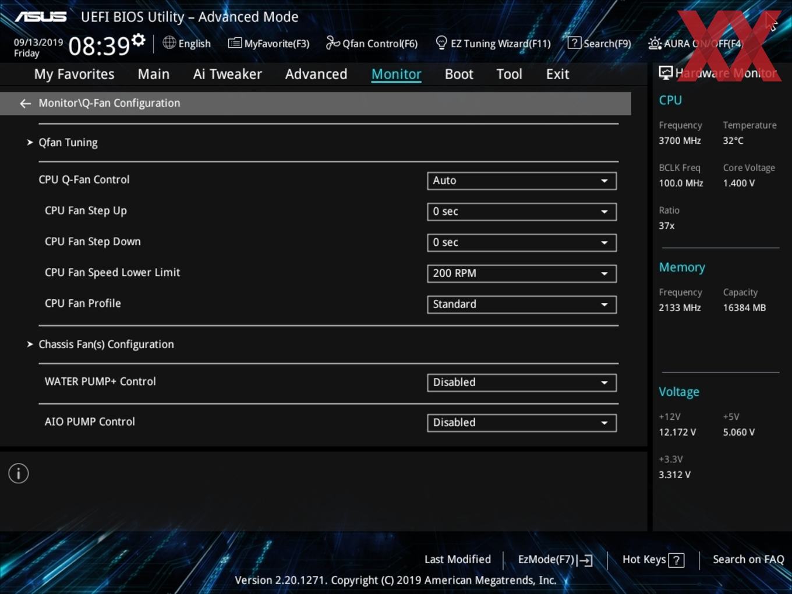Click the back arrow in Q-Fan Configuration

(x=25, y=103)
